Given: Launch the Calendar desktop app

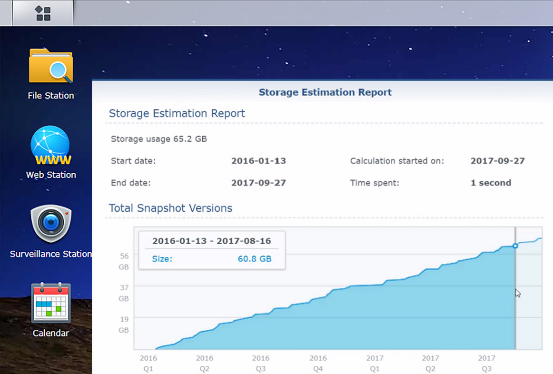Looking at the screenshot, I should point(50,303).
